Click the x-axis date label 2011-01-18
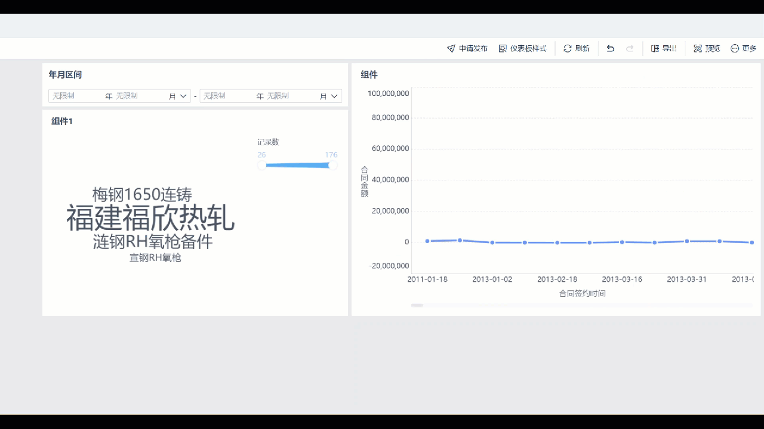The height and width of the screenshot is (429, 764). (427, 279)
